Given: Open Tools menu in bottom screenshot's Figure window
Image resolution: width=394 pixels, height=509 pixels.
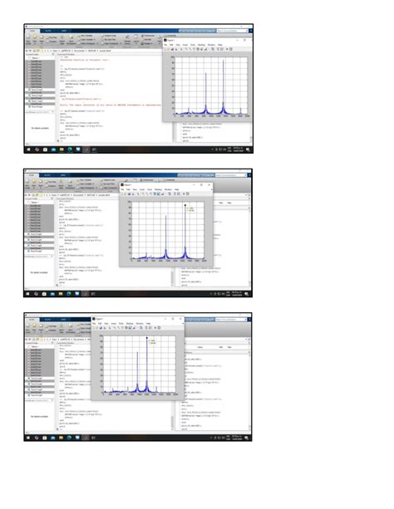Looking at the screenshot, I should tap(121, 324).
